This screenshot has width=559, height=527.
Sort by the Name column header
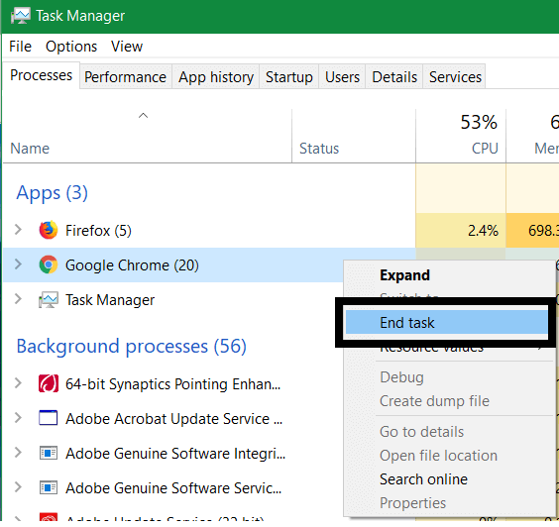(x=148, y=137)
